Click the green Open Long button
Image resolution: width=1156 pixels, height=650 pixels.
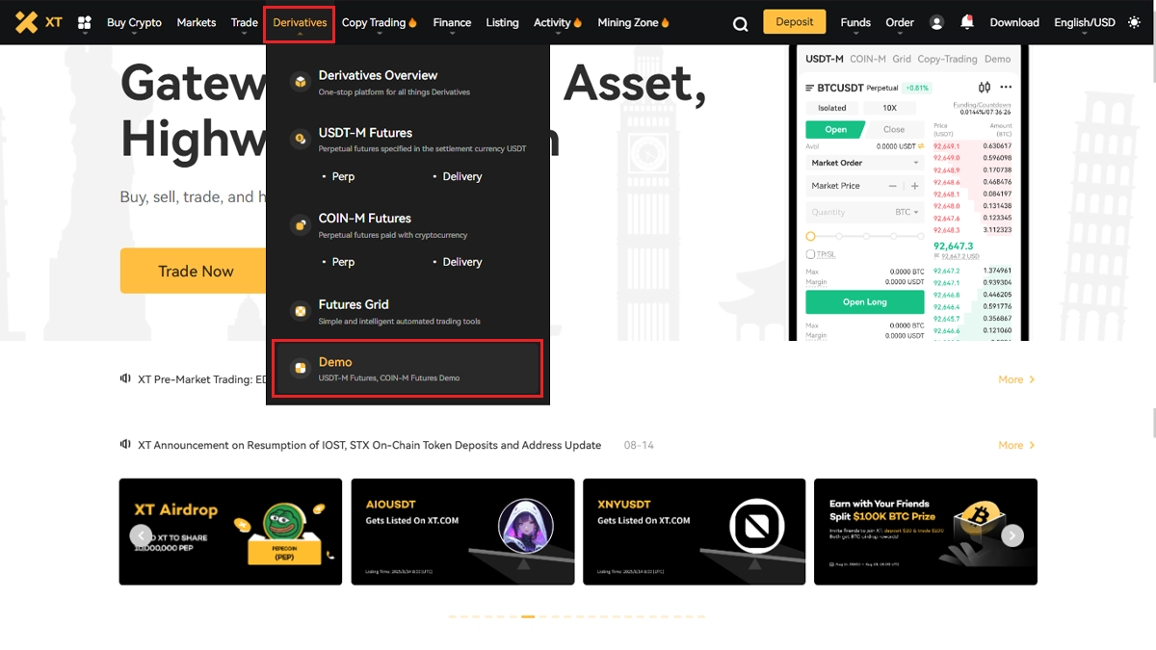865,301
